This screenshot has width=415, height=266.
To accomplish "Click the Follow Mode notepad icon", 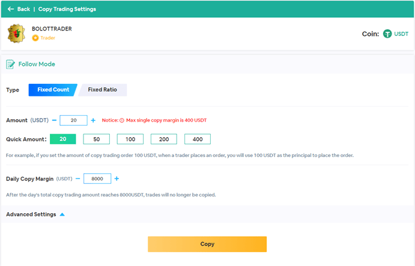I will [x=10, y=64].
